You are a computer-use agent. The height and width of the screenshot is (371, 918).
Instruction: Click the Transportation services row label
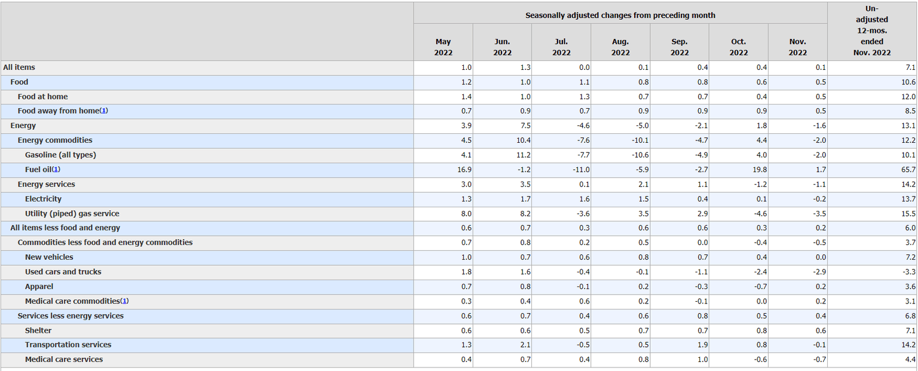pos(68,345)
